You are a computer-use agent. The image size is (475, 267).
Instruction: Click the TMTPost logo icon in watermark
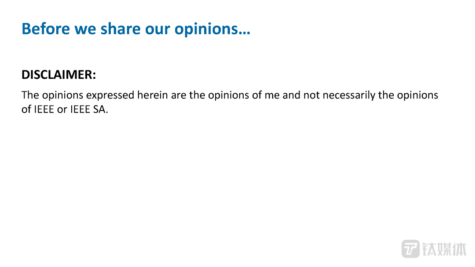(x=410, y=249)
